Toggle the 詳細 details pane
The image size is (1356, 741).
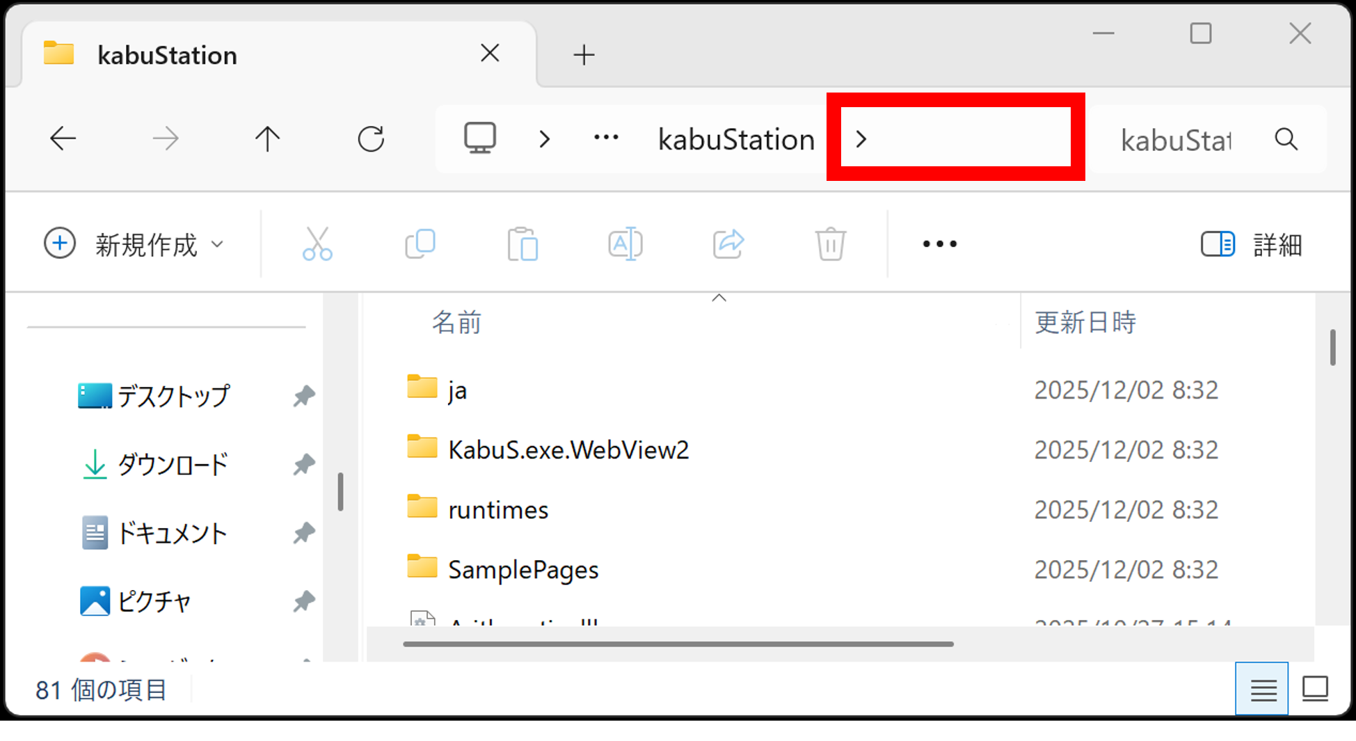(x=1250, y=244)
